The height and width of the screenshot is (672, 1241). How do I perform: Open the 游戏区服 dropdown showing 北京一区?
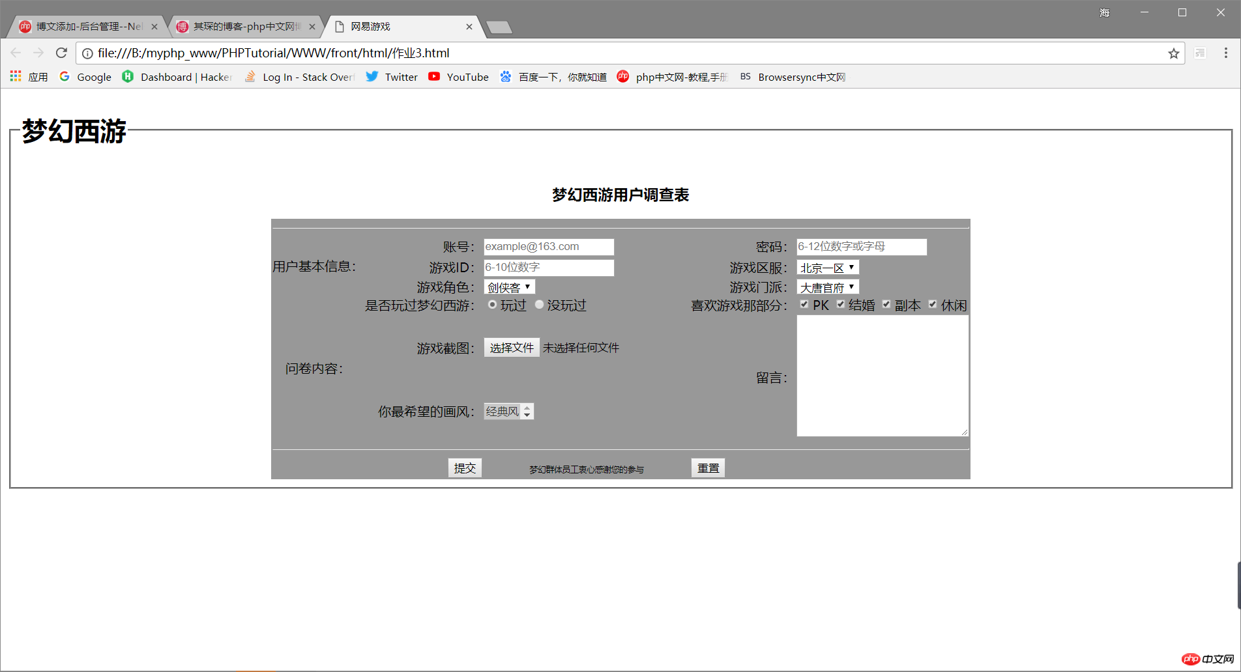828,268
